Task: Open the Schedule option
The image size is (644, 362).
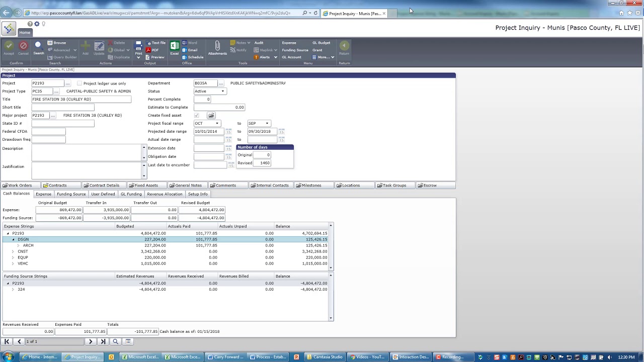Action: 193,57
